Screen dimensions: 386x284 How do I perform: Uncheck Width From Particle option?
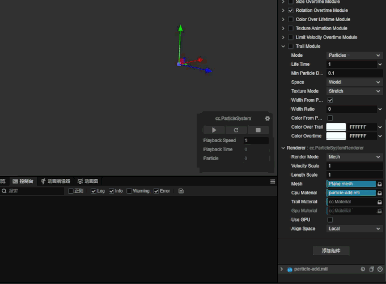click(330, 100)
